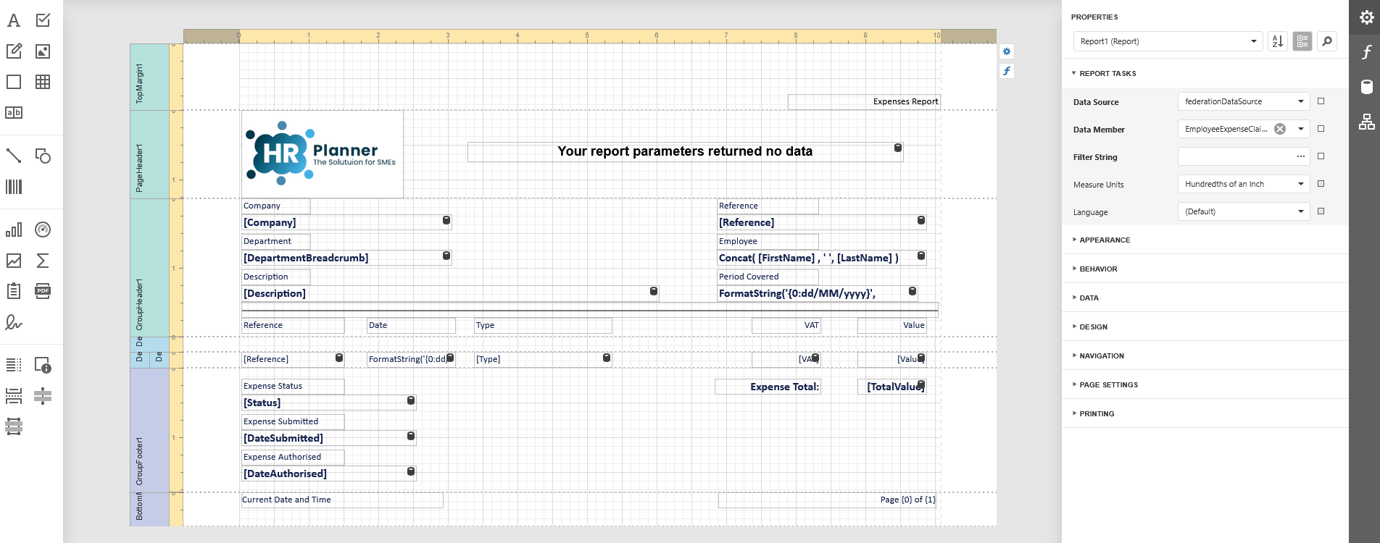Image resolution: width=1380 pixels, height=543 pixels.
Task: Pick the Barcode control from the toolbox
Action: [x=14, y=187]
